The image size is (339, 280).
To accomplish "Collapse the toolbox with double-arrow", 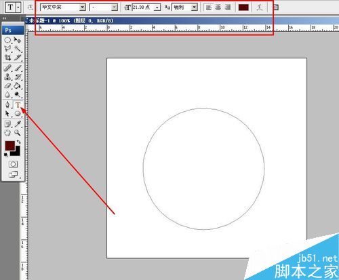I will point(4,18).
